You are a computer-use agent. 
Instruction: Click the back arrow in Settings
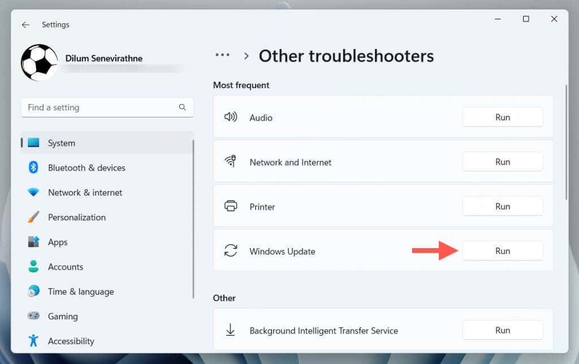(25, 25)
